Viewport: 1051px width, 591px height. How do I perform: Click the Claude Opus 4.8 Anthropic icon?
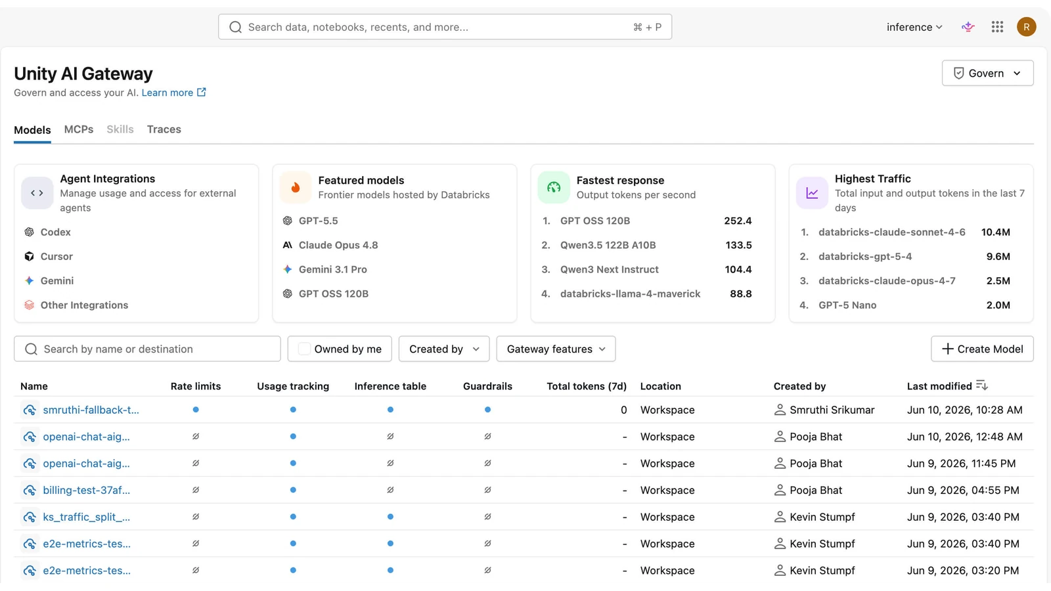click(x=287, y=246)
